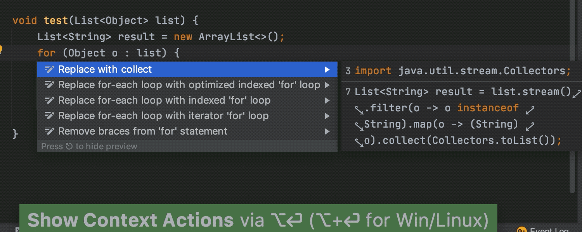Click the editor's vertical scrollbar
The width and height of the screenshot is (582, 232).
pyautogui.click(x=572, y=116)
